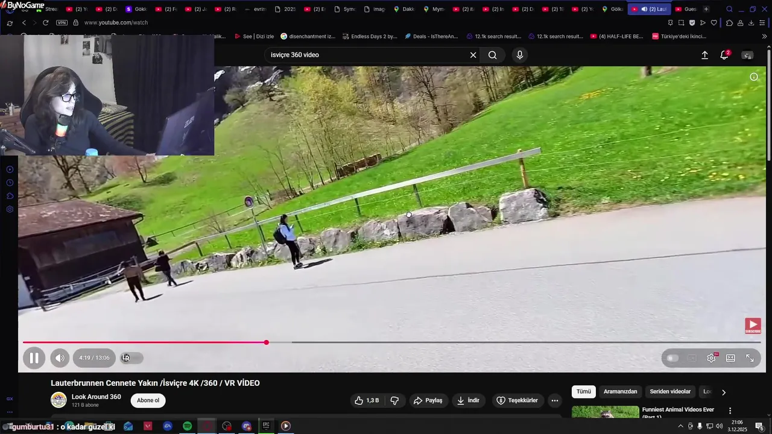Viewport: 772px width, 434px height.
Task: Open the account avatar menu
Action: click(x=747, y=55)
